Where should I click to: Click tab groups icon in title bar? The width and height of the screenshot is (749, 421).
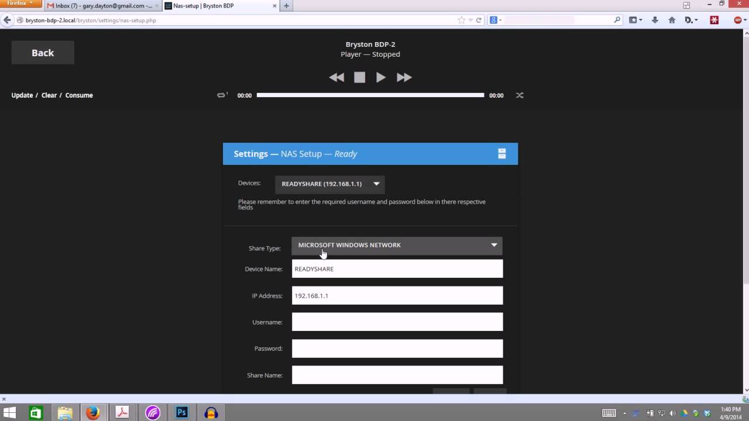tap(686, 5)
